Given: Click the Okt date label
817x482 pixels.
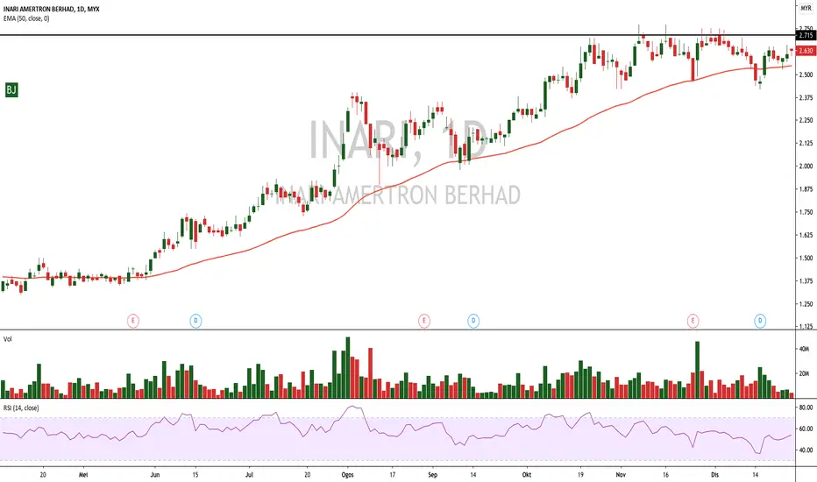Looking at the screenshot, I should 527,475.
